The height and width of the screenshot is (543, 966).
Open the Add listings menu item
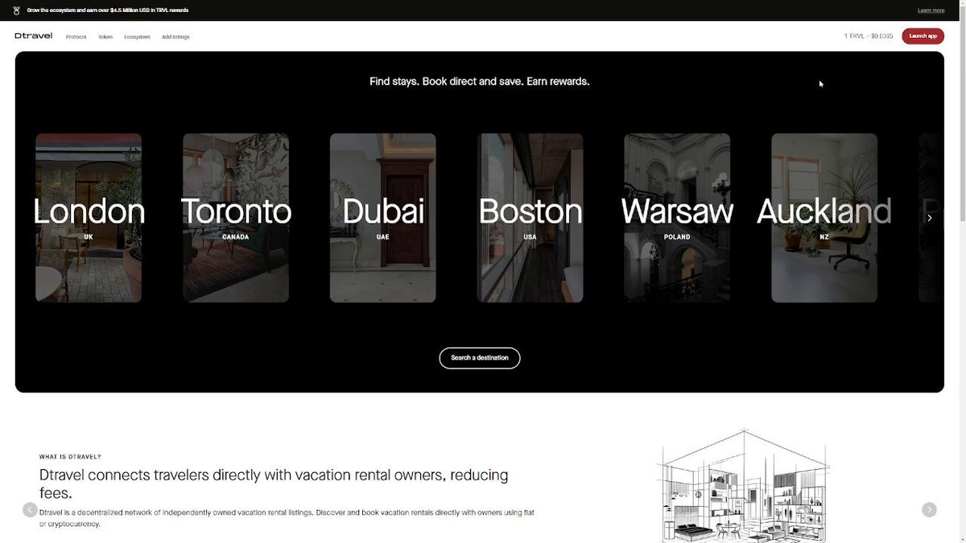coord(175,37)
